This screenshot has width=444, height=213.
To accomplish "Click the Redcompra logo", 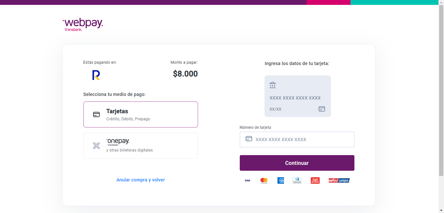I will 339,180.
